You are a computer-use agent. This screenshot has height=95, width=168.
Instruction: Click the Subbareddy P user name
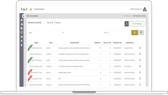[x=39, y=9]
